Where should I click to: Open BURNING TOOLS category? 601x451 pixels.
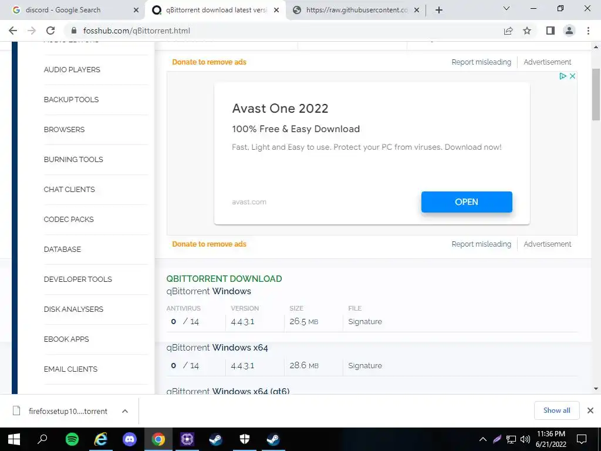(73, 160)
